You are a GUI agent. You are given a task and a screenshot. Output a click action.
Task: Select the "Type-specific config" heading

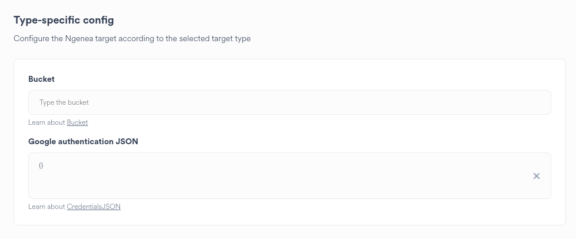click(x=64, y=20)
